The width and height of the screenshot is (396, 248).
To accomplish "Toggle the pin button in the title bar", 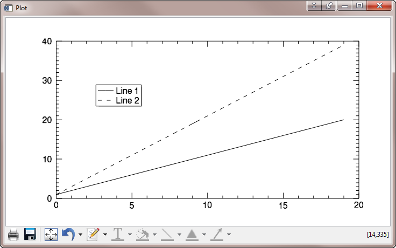I will [329, 5].
